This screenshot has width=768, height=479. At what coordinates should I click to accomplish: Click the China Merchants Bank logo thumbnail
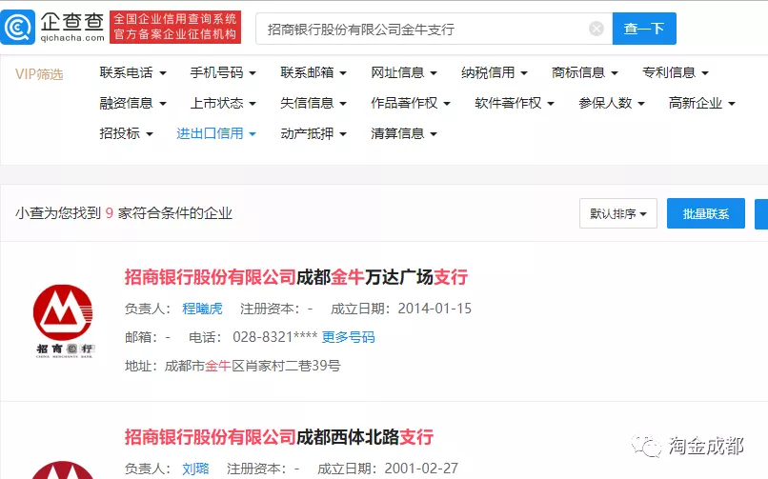tap(63, 322)
